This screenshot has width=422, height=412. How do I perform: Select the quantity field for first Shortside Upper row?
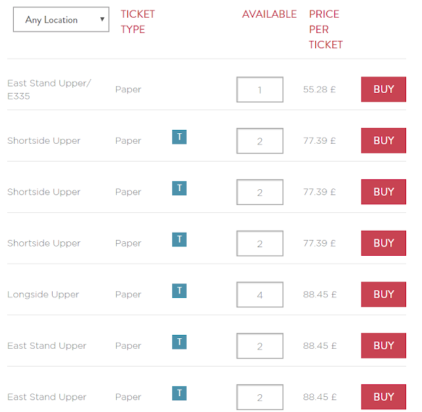point(260,141)
